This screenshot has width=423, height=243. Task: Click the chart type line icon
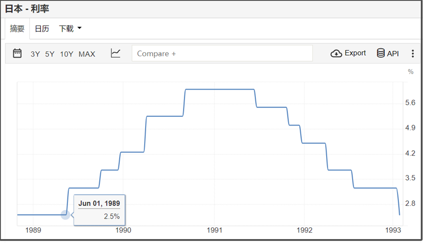[115, 53]
